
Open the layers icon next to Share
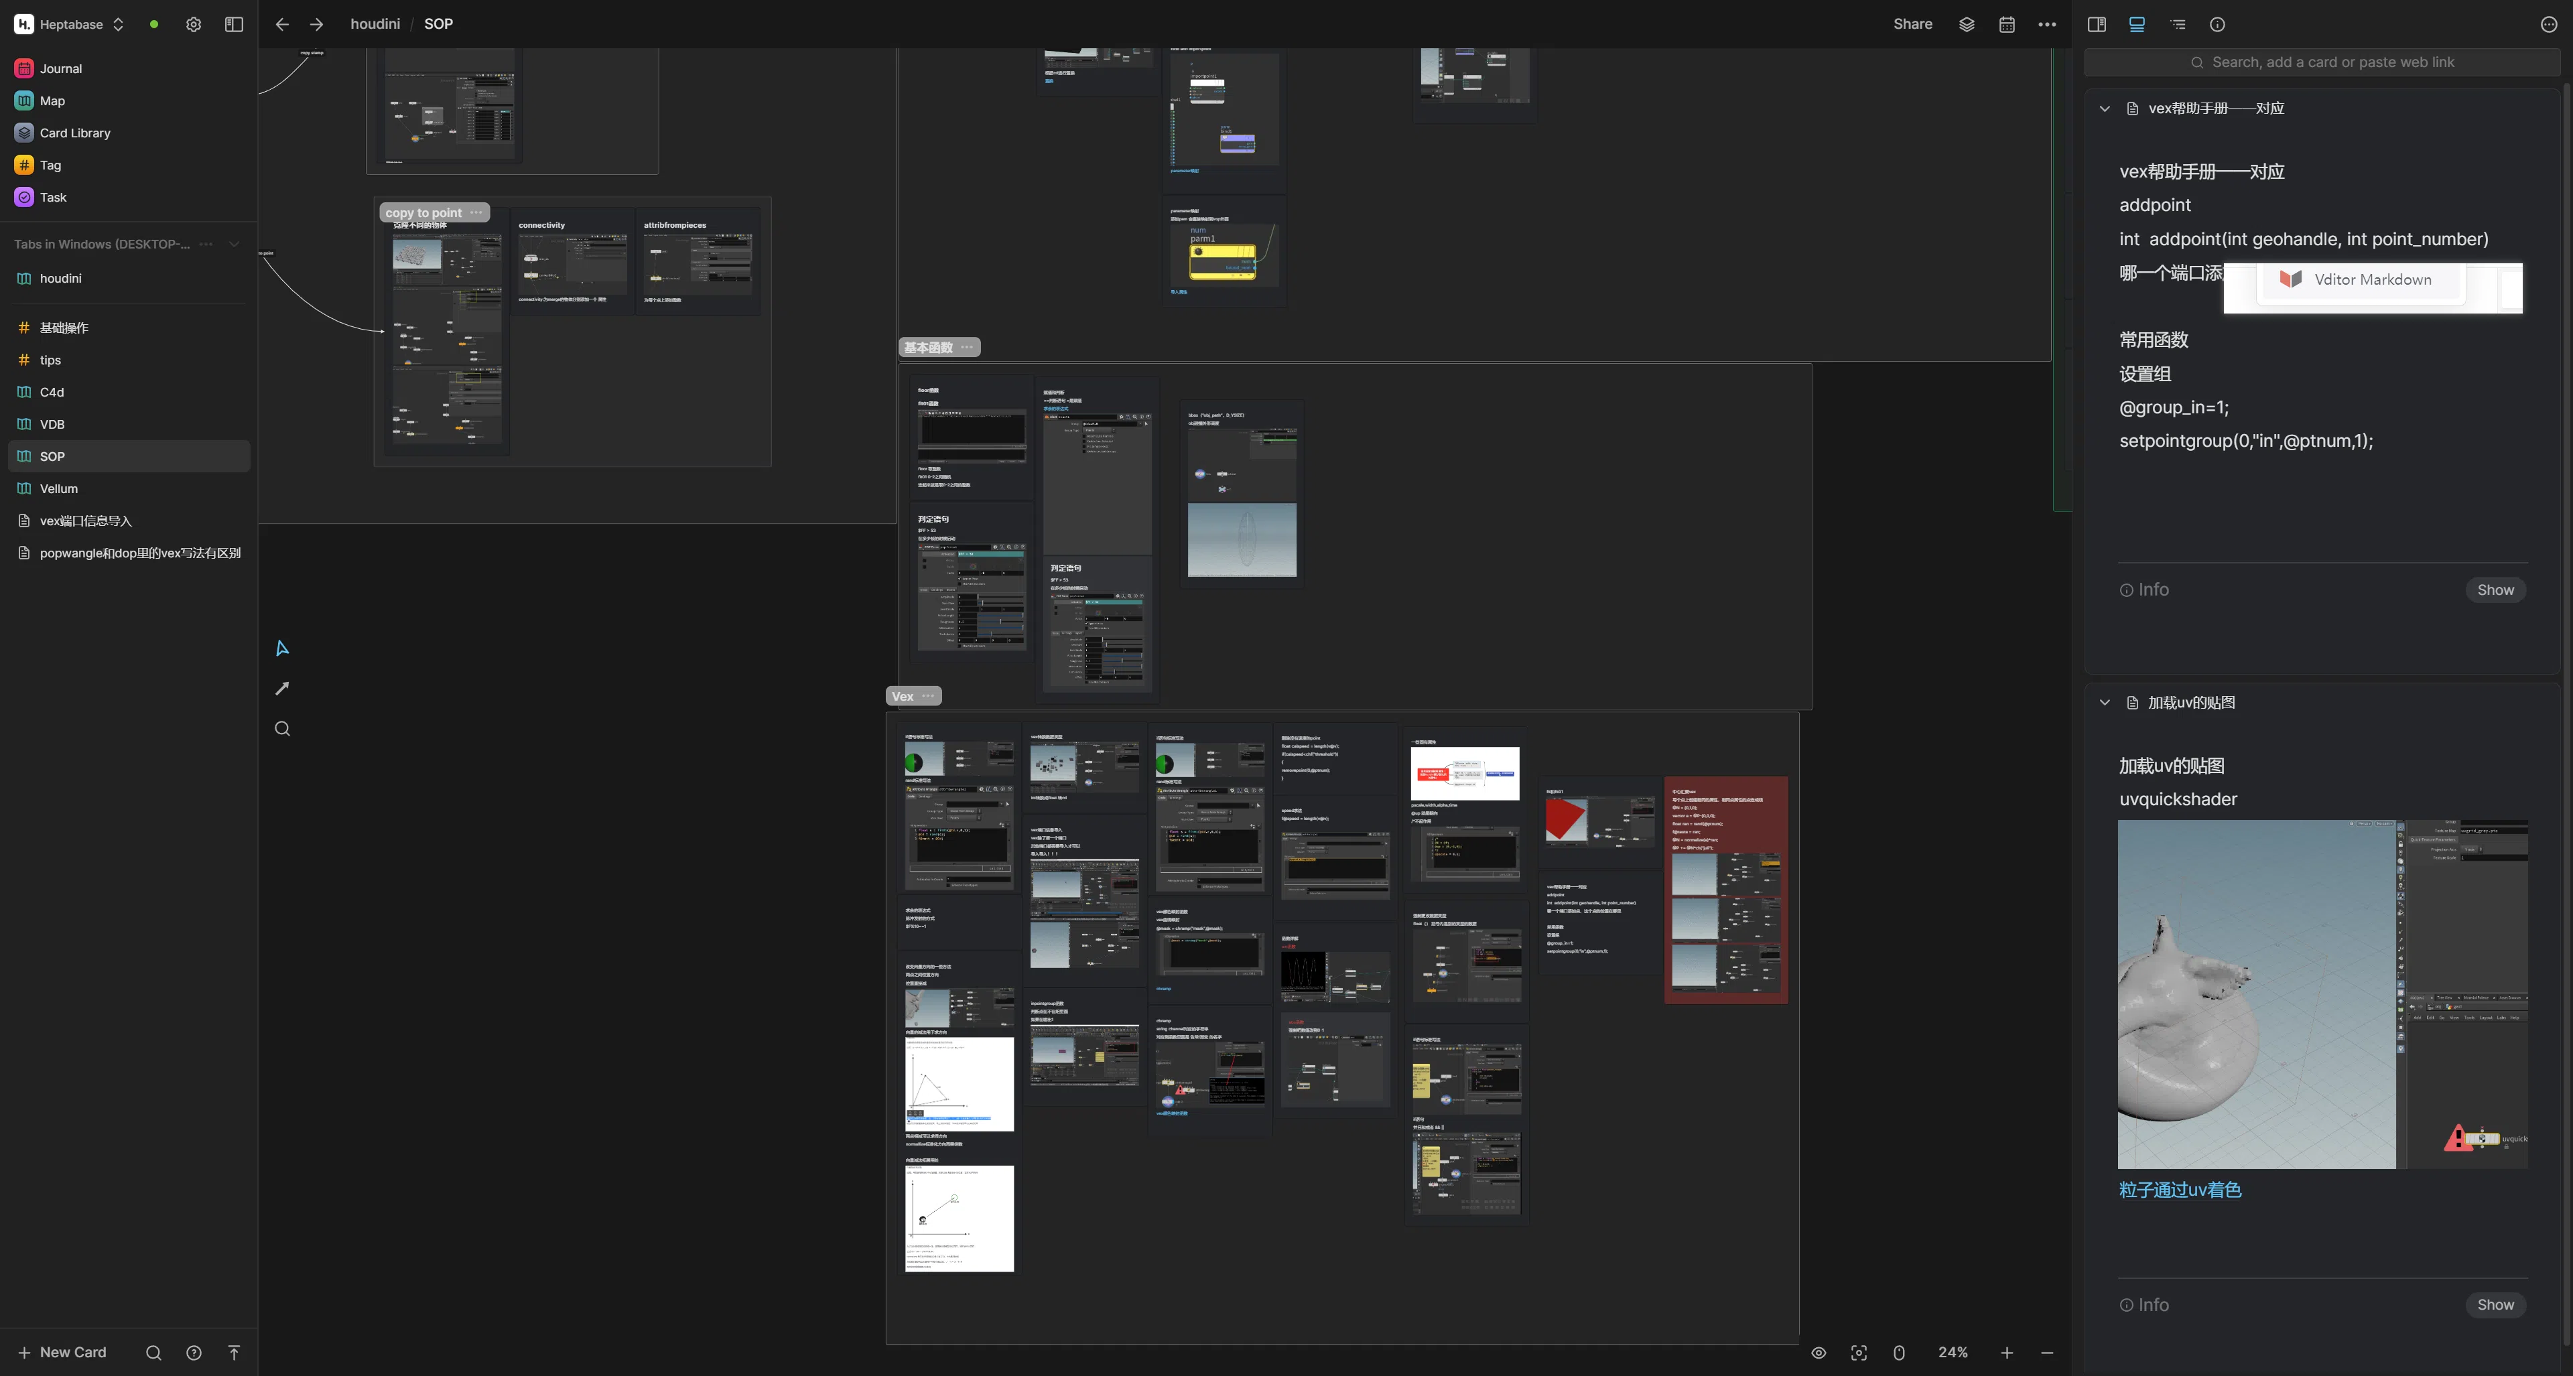click(1967, 24)
